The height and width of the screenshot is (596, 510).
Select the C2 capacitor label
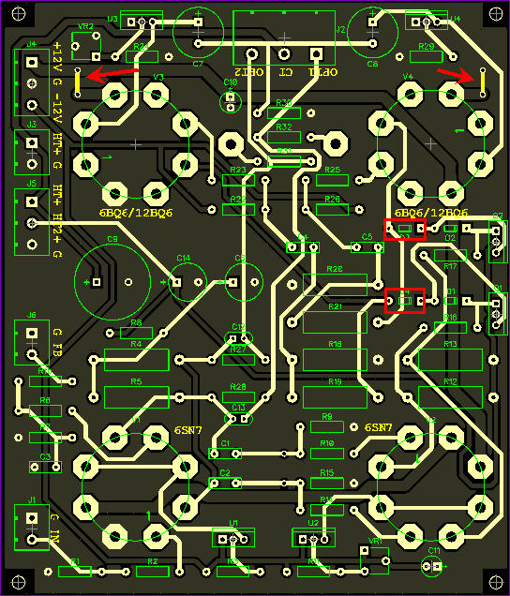point(225,473)
